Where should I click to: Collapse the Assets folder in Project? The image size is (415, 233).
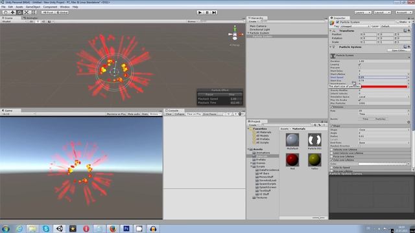pyautogui.click(x=248, y=150)
